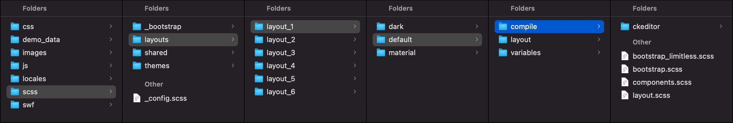Click the ckeditor folder icon
This screenshot has height=123, width=733.
coord(625,27)
